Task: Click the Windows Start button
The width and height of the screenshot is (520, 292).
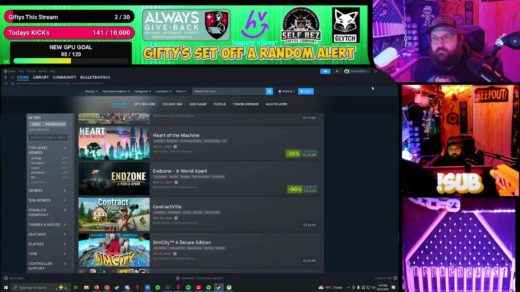Action: coord(5,288)
